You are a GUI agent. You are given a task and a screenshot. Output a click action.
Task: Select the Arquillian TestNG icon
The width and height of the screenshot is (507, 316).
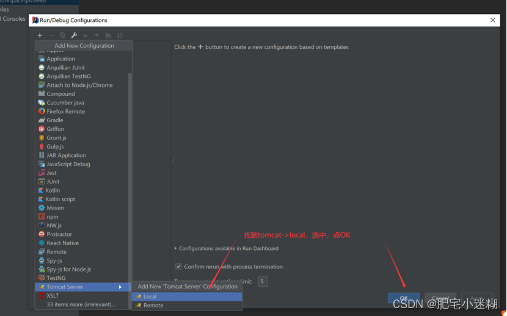(x=42, y=76)
